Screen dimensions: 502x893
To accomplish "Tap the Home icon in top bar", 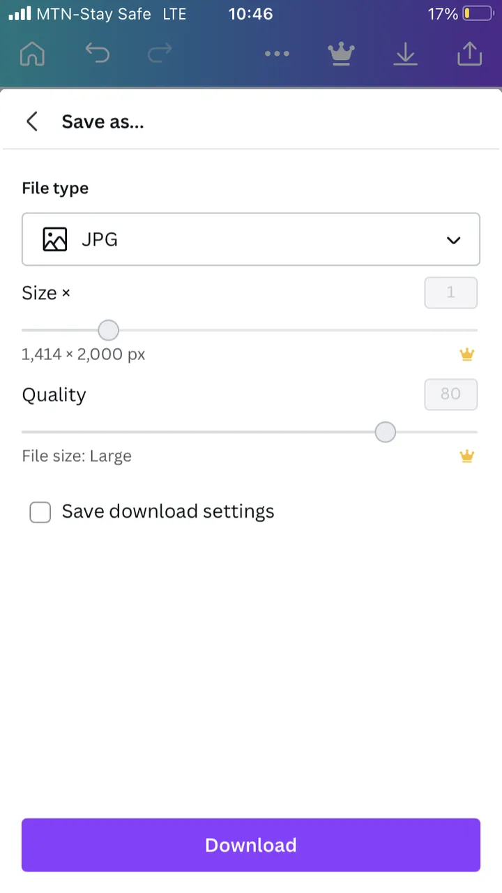I will (x=32, y=54).
